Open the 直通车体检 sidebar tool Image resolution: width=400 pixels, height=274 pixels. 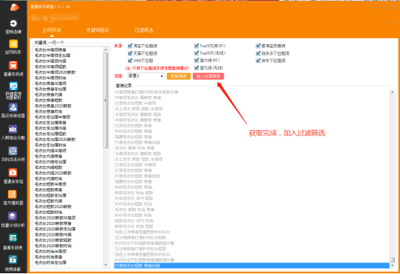point(13,176)
